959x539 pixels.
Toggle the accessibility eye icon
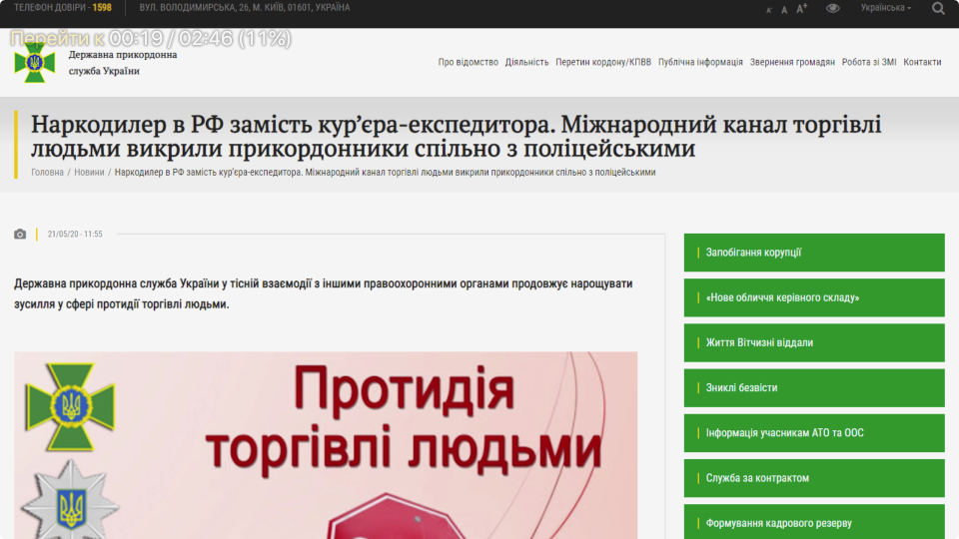click(832, 8)
